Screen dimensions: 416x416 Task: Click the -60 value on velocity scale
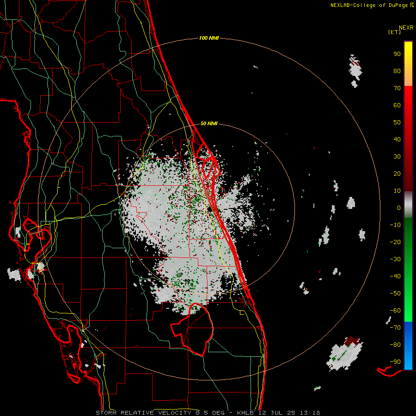click(x=395, y=311)
